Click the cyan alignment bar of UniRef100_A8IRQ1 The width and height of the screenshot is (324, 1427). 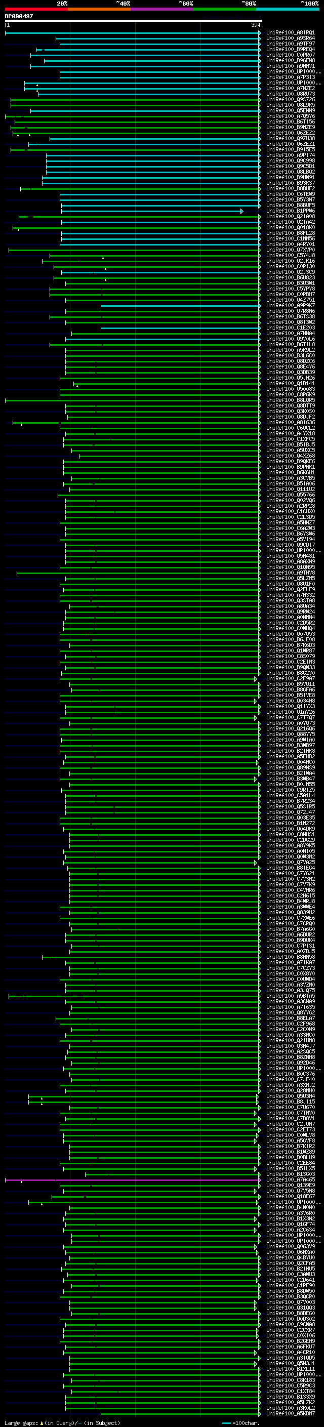pos(133,33)
